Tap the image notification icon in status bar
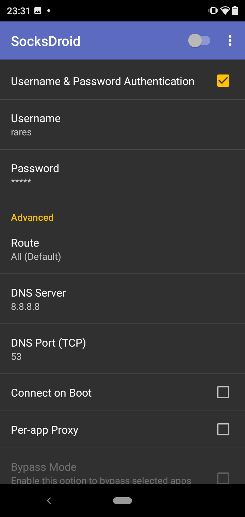 pos(38,11)
